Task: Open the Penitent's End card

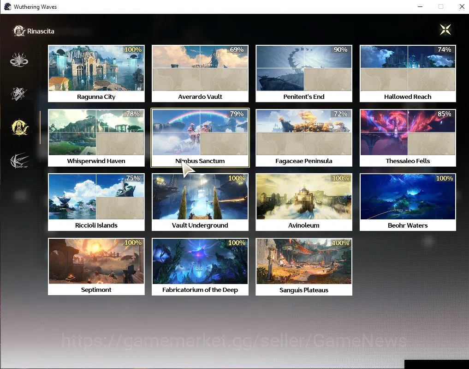Action: (304, 73)
